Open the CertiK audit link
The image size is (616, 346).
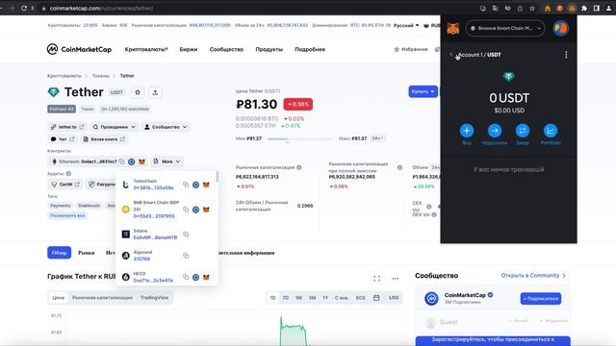65,185
